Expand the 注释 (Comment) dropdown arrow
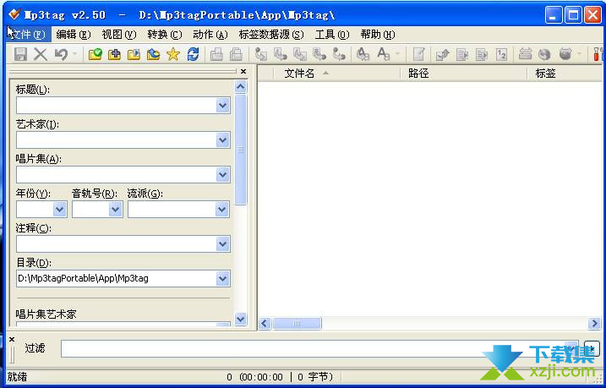Image resolution: width=606 pixels, height=388 pixels. pyautogui.click(x=222, y=243)
